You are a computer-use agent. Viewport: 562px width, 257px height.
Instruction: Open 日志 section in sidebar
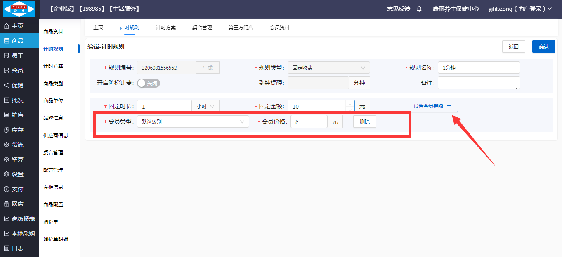[19, 248]
